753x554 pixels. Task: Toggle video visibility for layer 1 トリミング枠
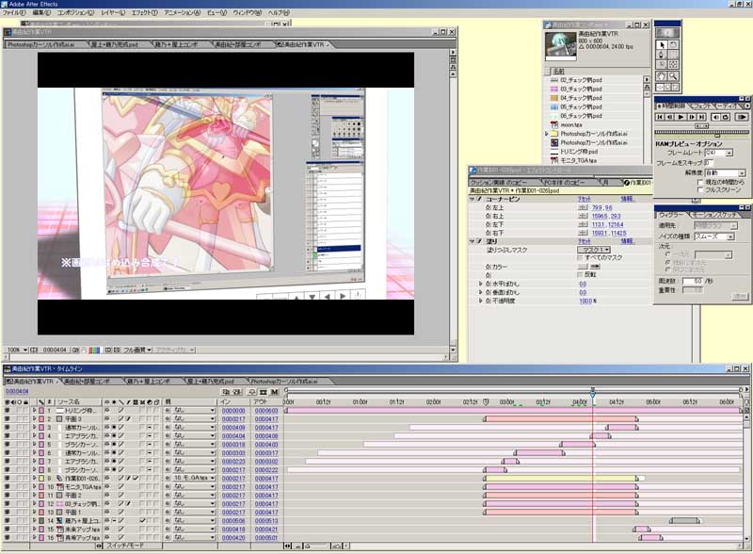coord(7,411)
